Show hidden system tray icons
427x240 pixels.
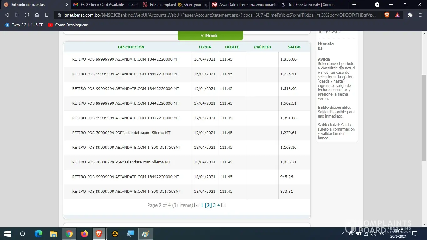click(343, 234)
